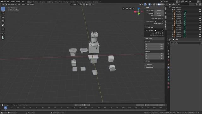Open the viewport Add menu

point(28,4)
